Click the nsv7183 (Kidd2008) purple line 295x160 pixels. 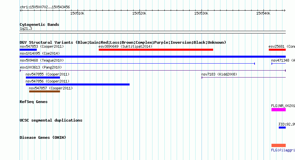244,78
